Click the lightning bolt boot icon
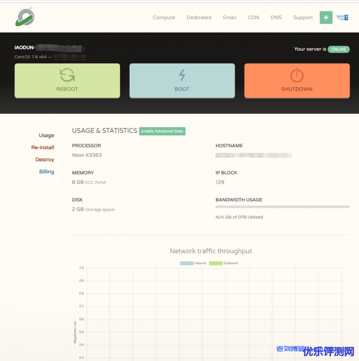Image resolution: width=359 pixels, height=361 pixels. [182, 75]
